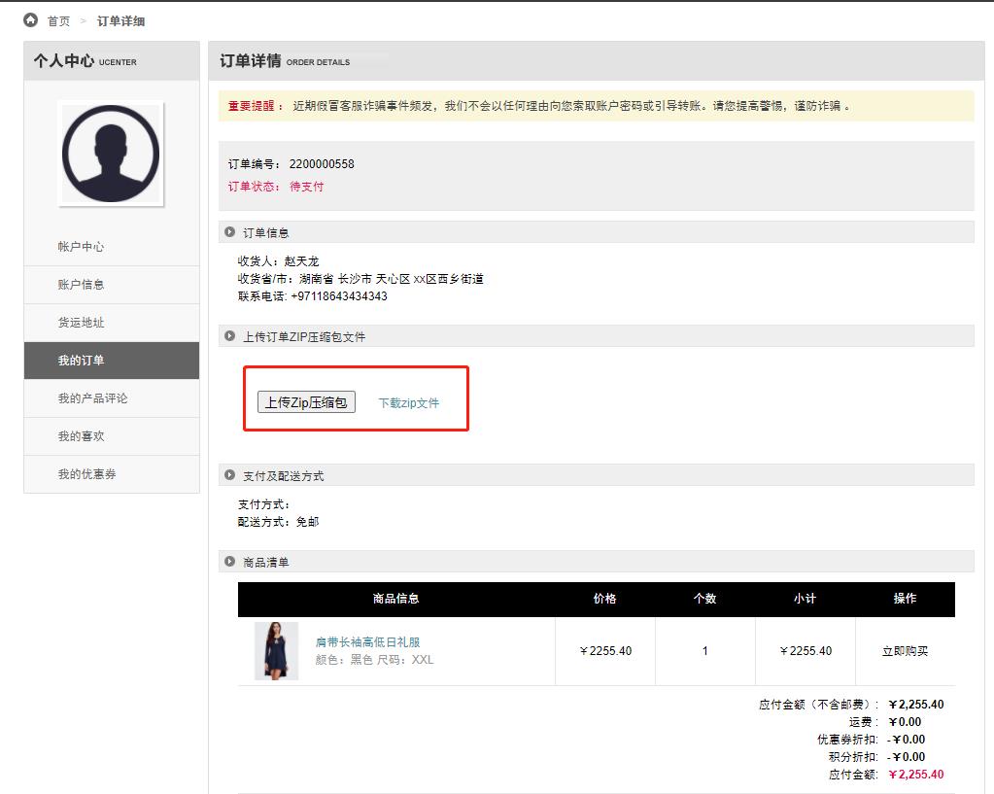Click 下载zip文件 link

tap(409, 402)
